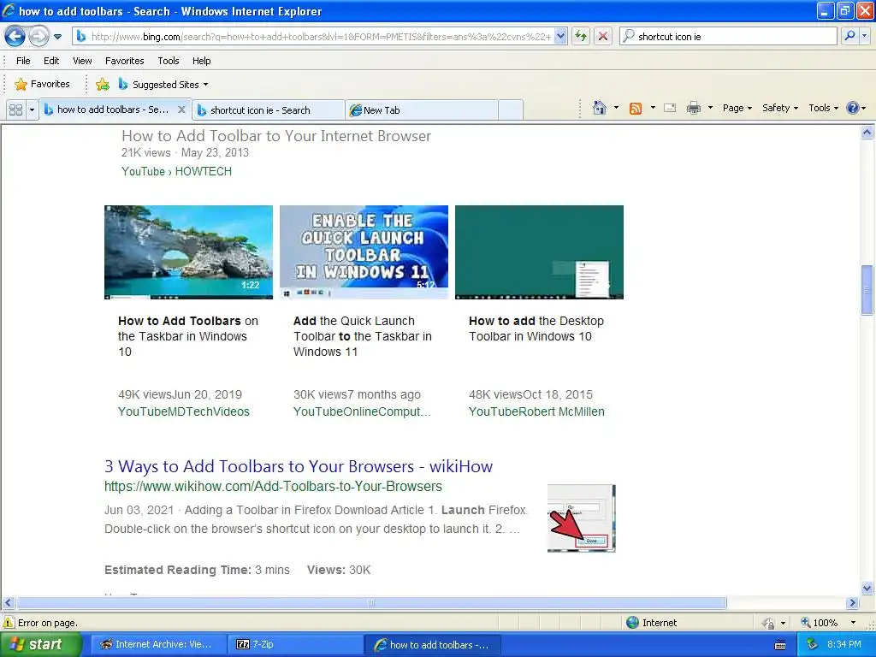Expand the address bar URL history dropdown
876x657 pixels.
[561, 37]
